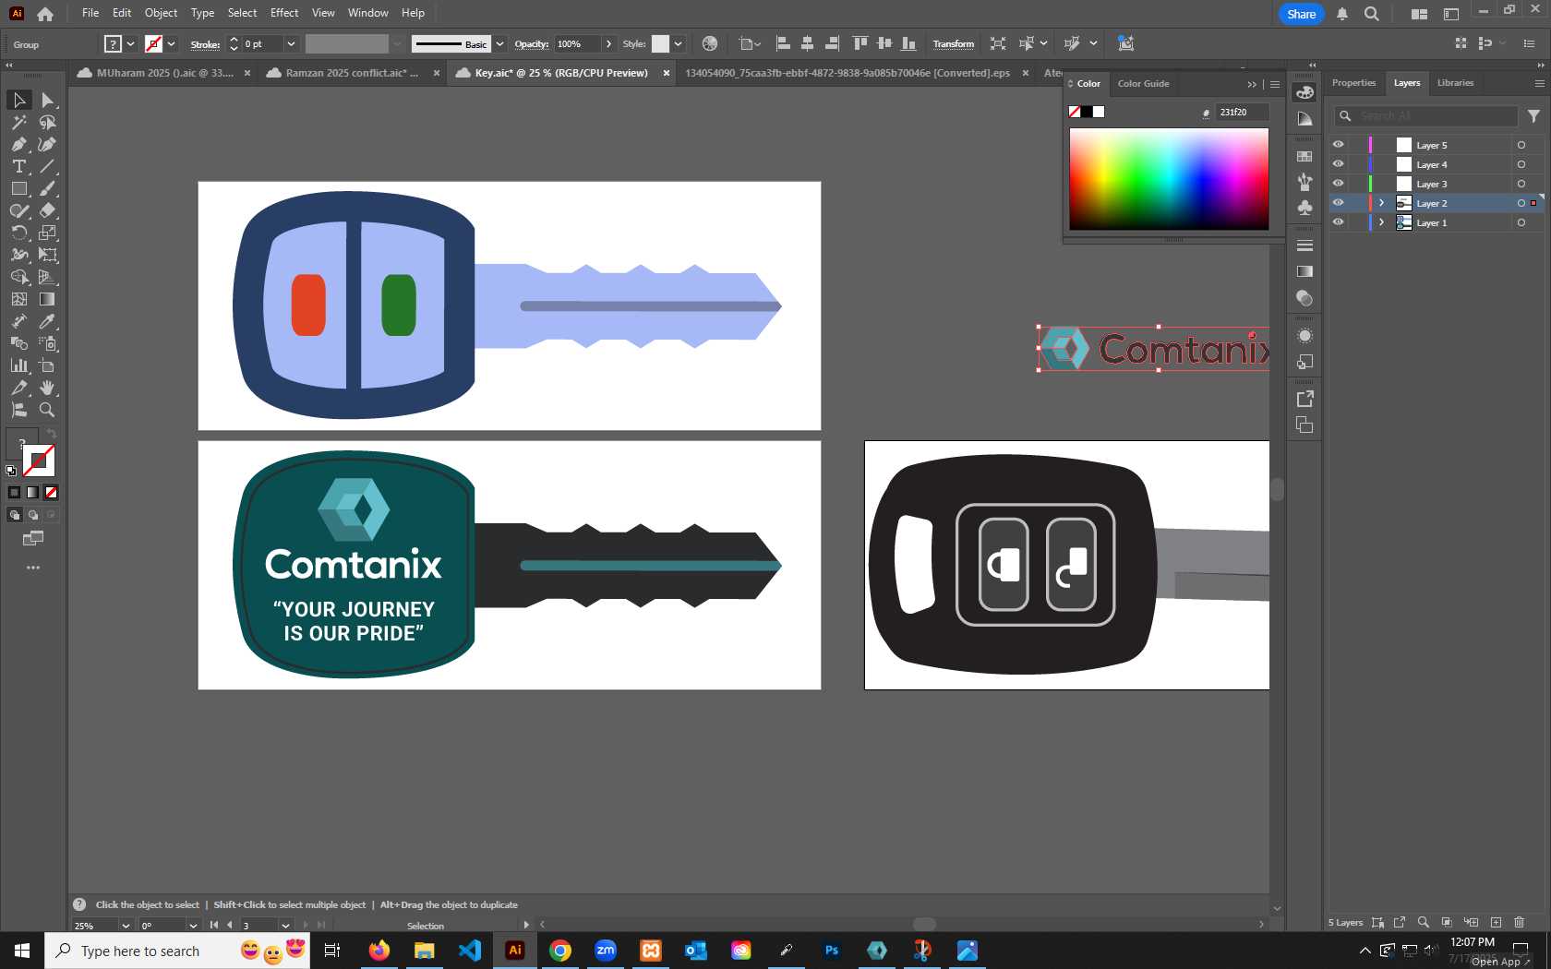Select the Paintbrush tool
1551x969 pixels.
[x=47, y=188]
